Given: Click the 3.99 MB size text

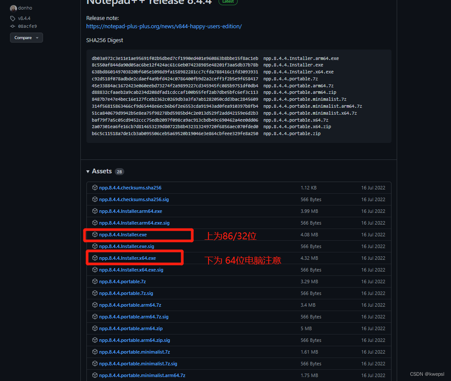Looking at the screenshot, I should pos(309,211).
